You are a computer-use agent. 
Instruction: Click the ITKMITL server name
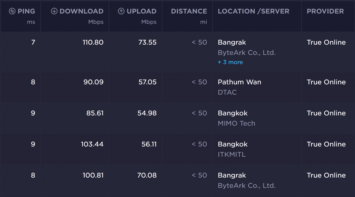(x=232, y=155)
